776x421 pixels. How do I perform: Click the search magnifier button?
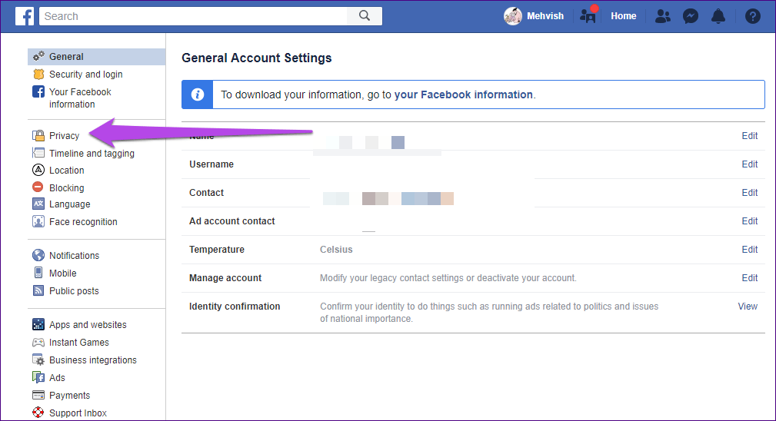pos(365,16)
